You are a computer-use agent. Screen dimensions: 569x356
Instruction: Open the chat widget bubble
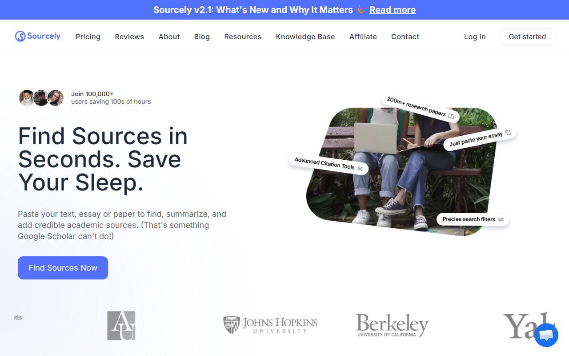click(546, 335)
